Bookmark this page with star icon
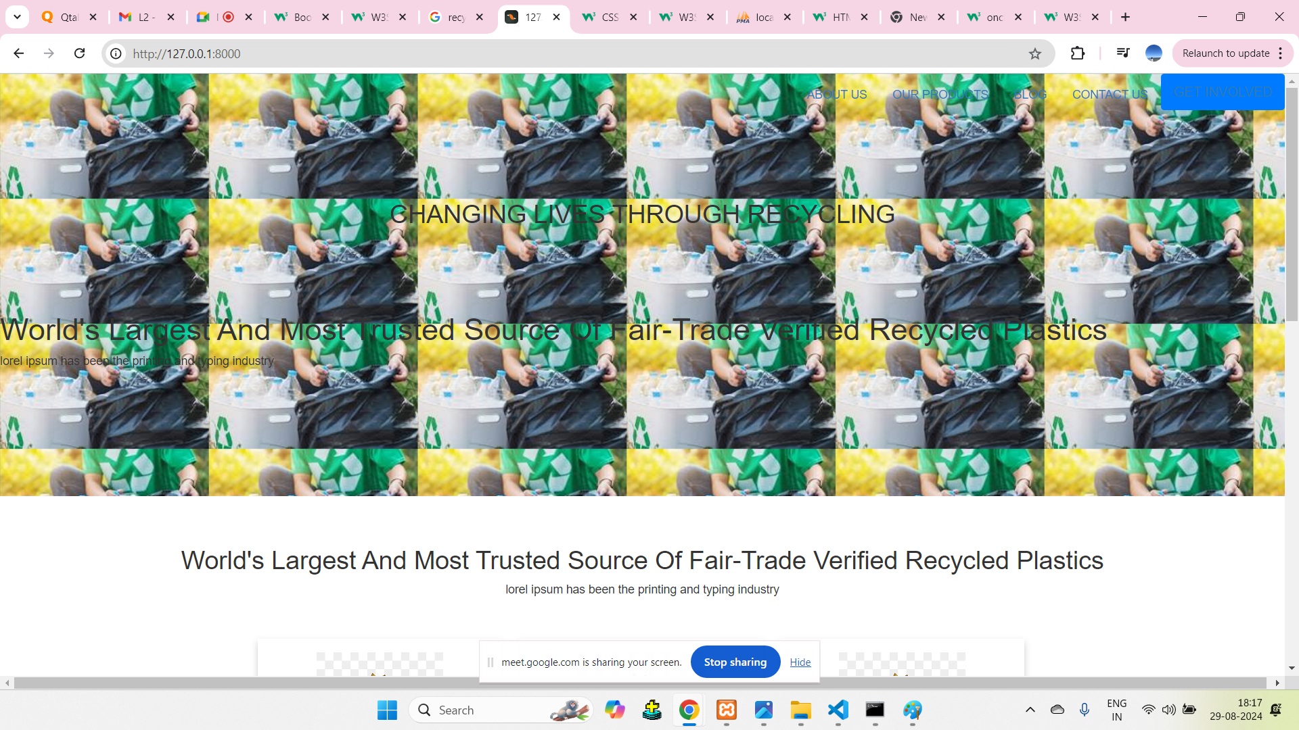 [x=1035, y=53]
